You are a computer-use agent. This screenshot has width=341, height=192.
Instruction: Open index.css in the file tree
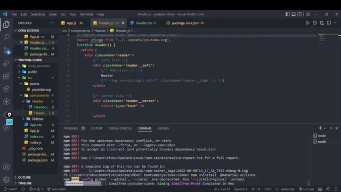(36, 137)
